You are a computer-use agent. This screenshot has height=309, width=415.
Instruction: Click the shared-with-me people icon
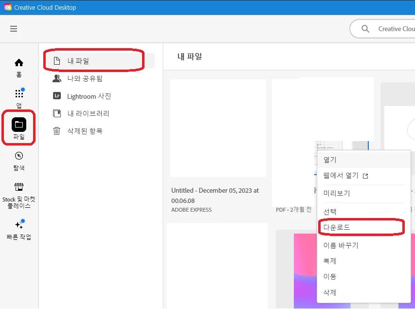click(x=56, y=78)
